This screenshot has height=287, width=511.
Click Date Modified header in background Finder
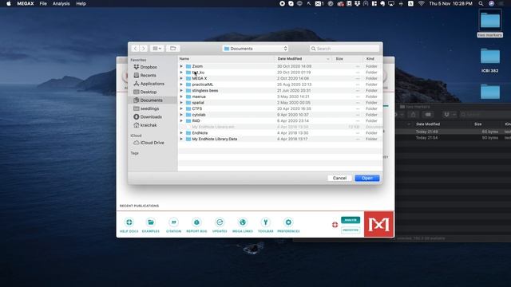428,124
